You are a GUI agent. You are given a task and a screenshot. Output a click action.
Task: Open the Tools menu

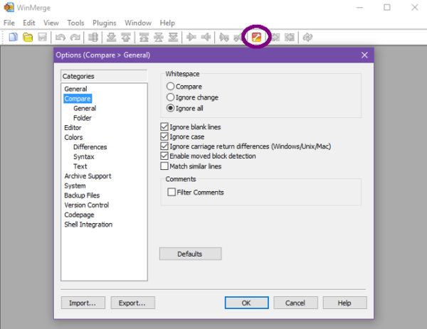pyautogui.click(x=75, y=23)
